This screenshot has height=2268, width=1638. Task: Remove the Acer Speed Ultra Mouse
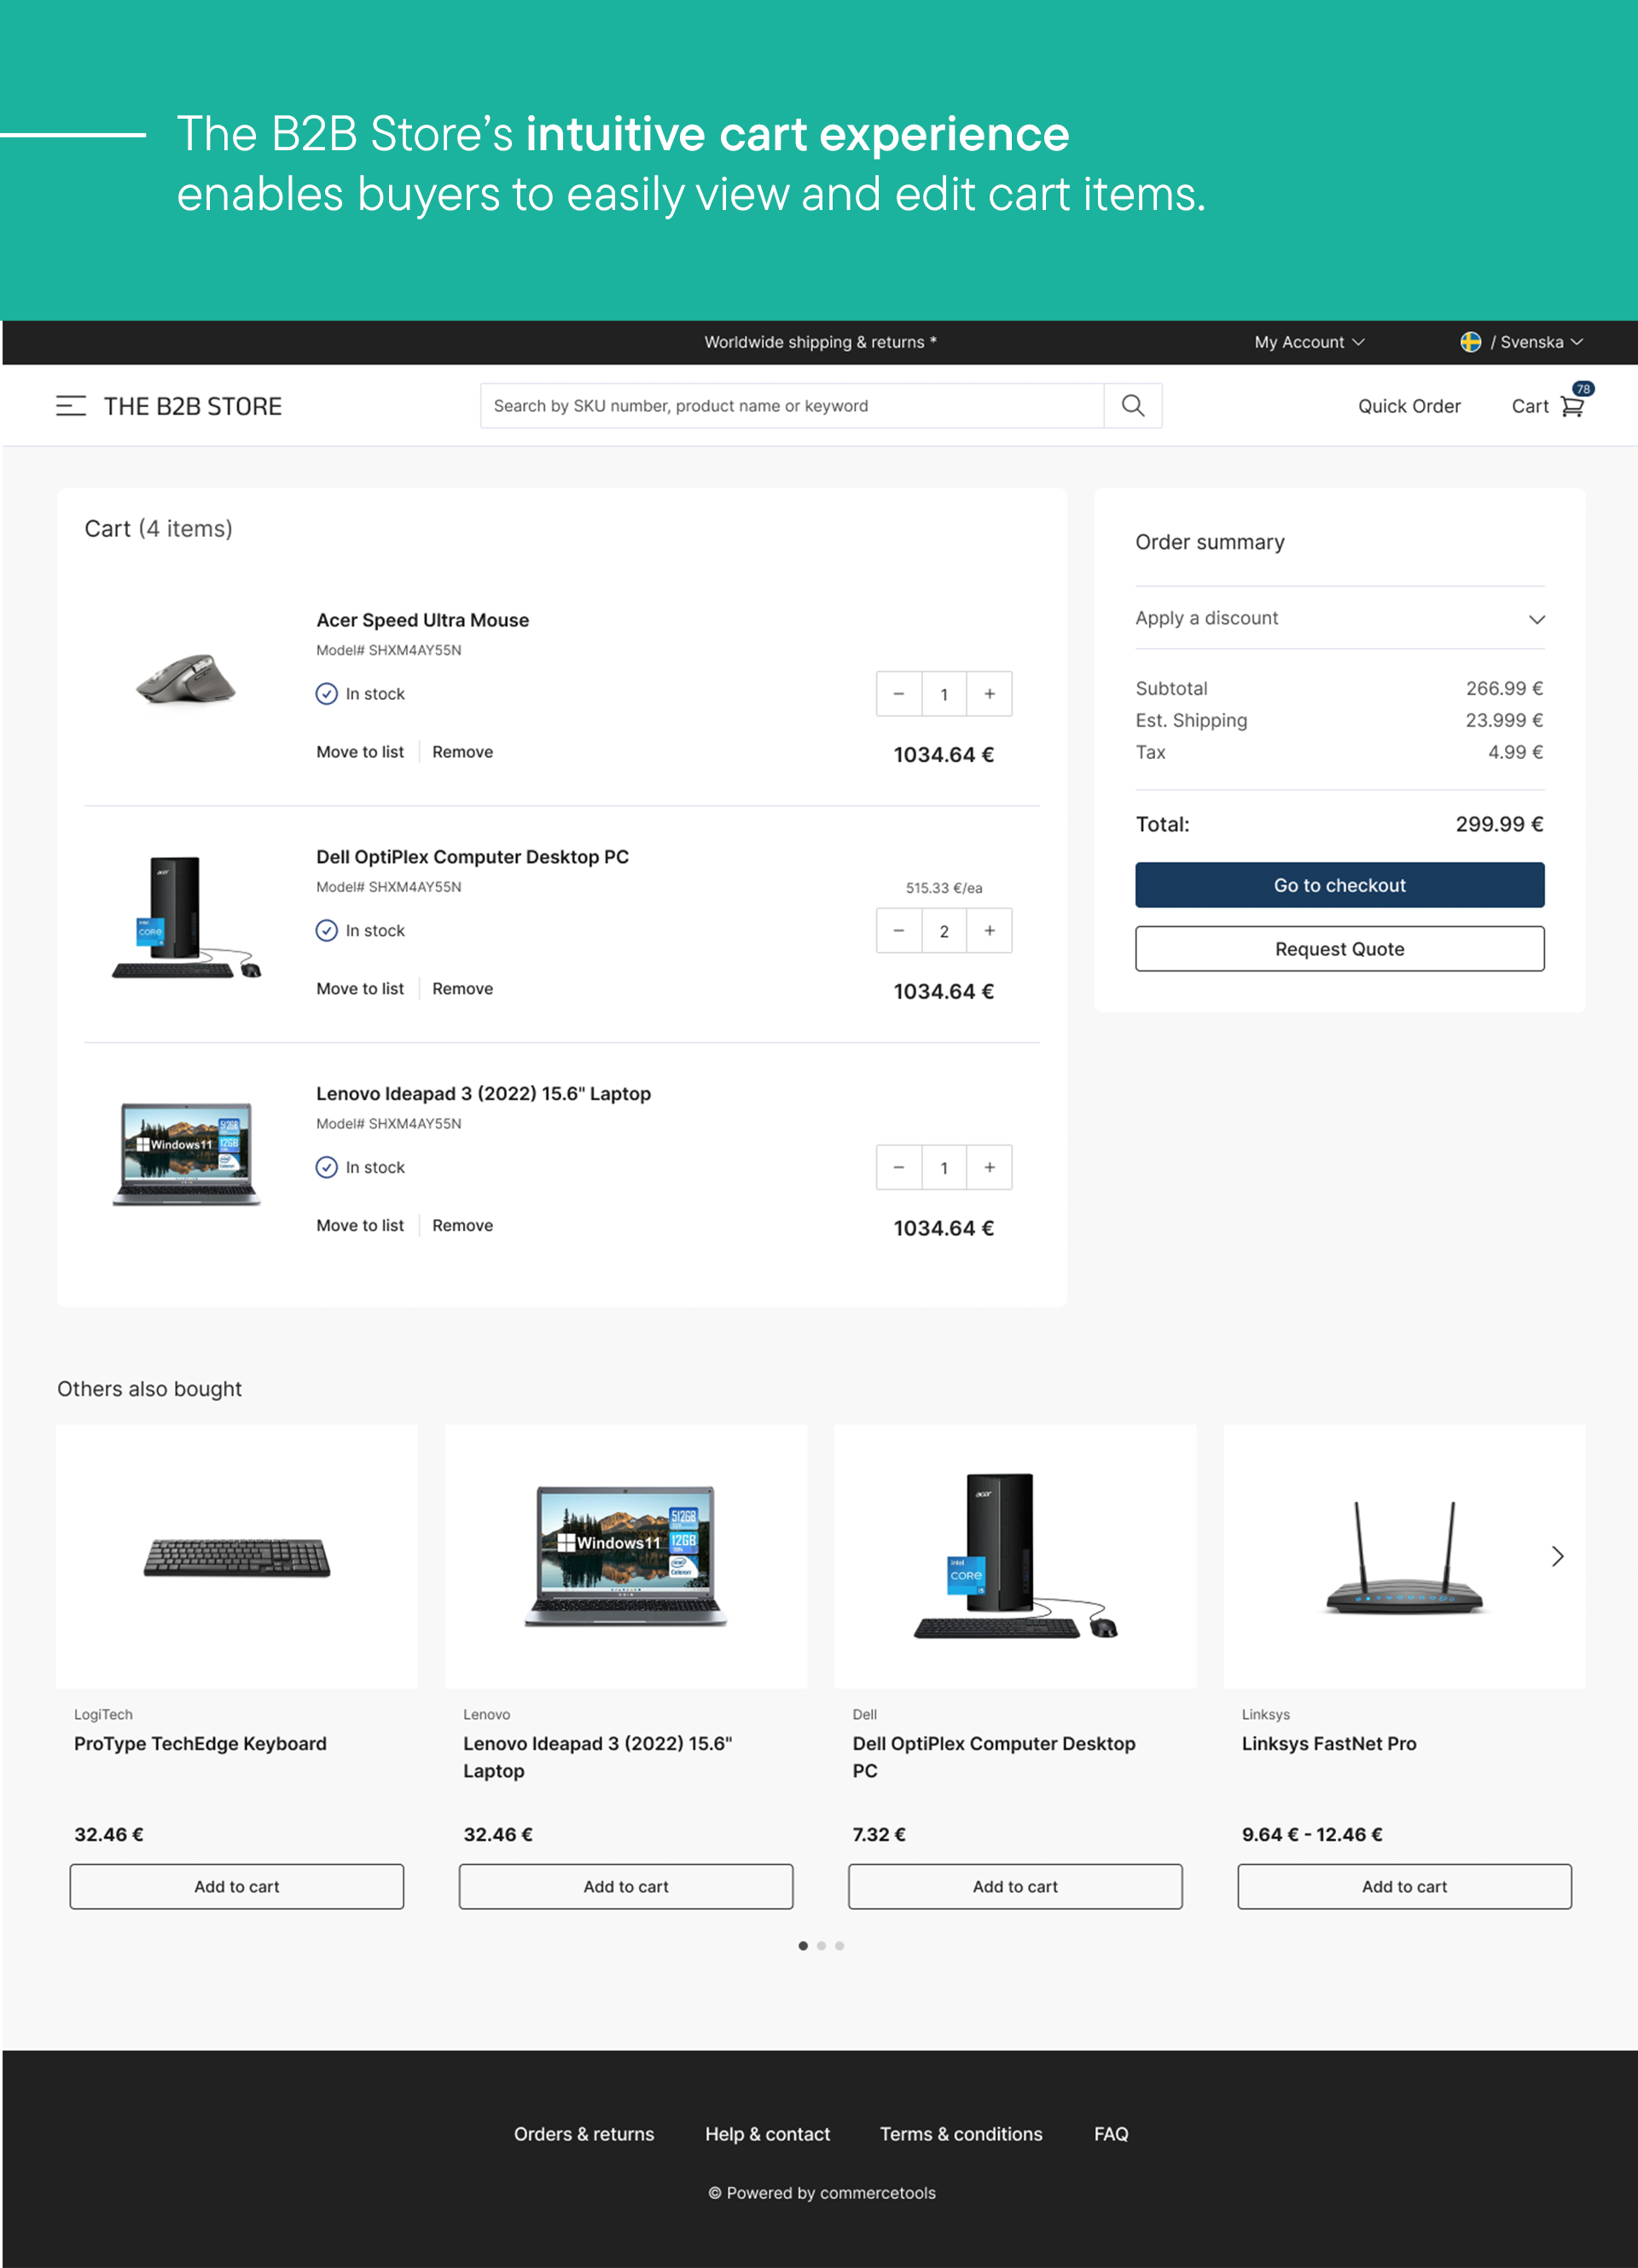click(462, 751)
